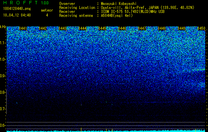This screenshot has width=208, height=132.
Task: Select the ICOM IC-575 53.7492 MHz receiver text
Action: tap(133, 12)
